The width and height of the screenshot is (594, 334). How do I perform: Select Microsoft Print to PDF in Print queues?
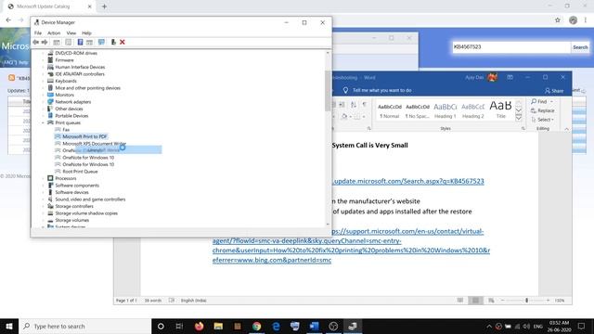click(84, 136)
